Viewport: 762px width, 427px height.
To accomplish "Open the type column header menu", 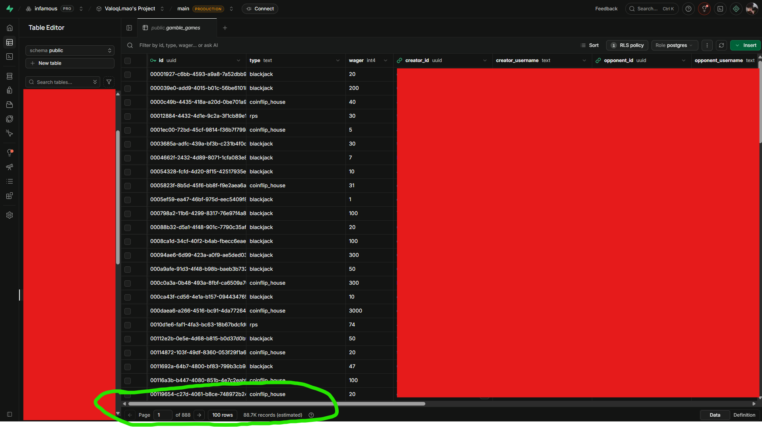I will [338, 60].
